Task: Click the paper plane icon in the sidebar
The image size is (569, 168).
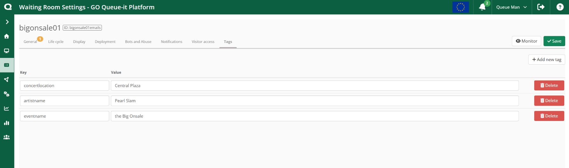Action: 6,80
